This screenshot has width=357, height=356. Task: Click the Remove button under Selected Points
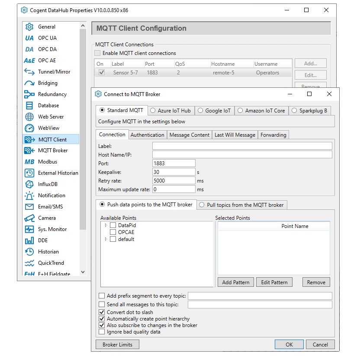click(316, 282)
